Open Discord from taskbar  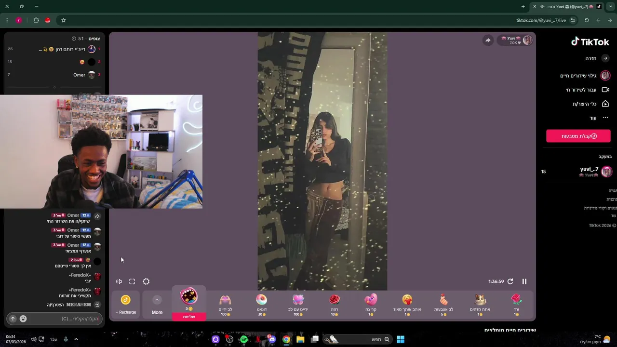(272, 339)
